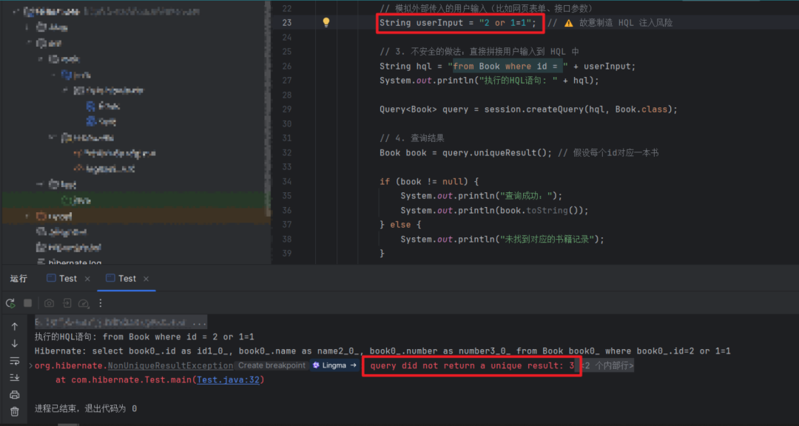Click the comment '假设每个id对应一本书'
Screen dimensions: 799x426
click(x=608, y=152)
